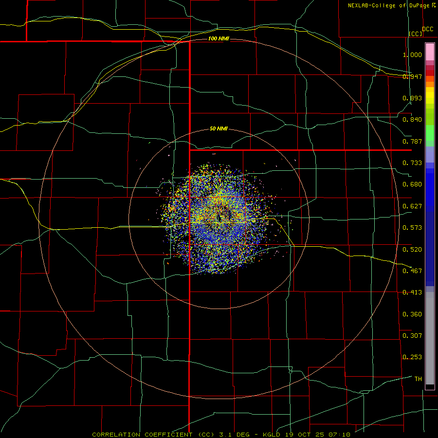Select the 0.360 legend value

(412, 314)
